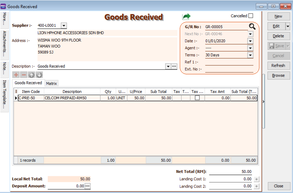
Task: Click the Browse button
Action: click(278, 76)
